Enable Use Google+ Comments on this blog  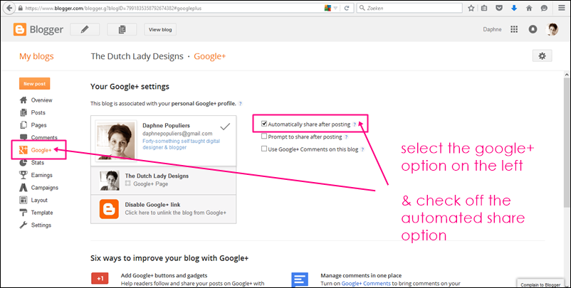(264, 149)
